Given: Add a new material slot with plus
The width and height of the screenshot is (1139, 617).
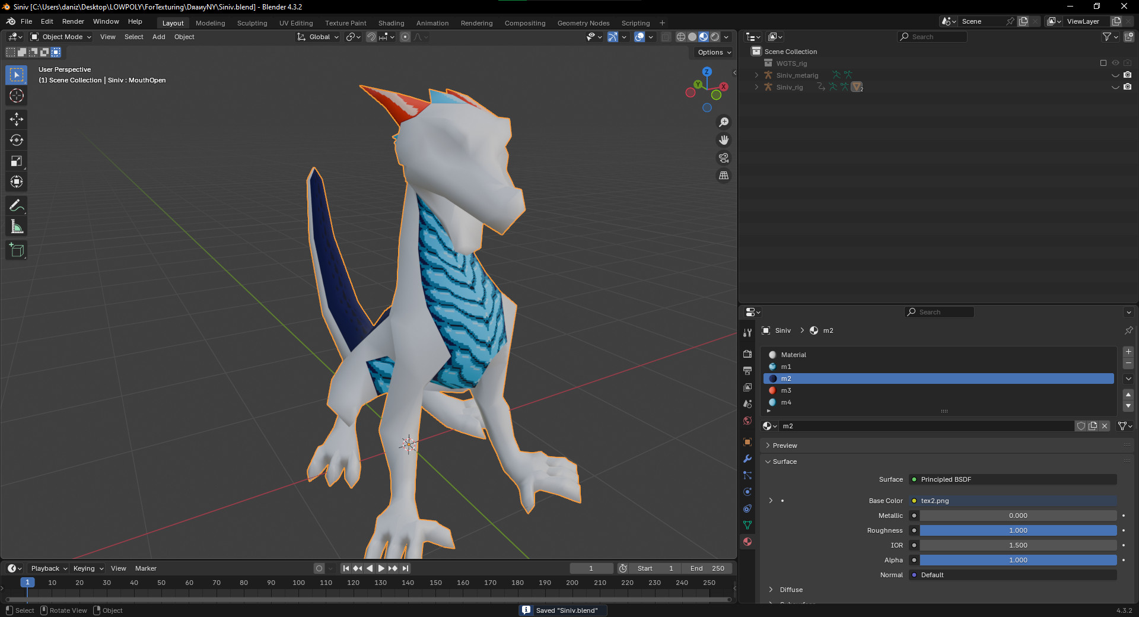Looking at the screenshot, I should (1128, 352).
